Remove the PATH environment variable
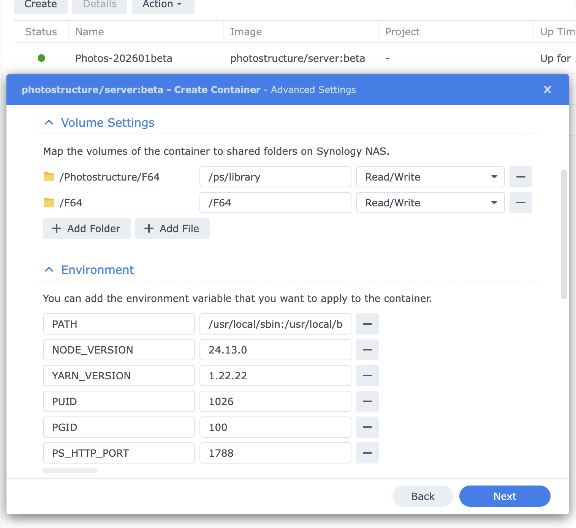The image size is (576, 528). pyautogui.click(x=367, y=324)
